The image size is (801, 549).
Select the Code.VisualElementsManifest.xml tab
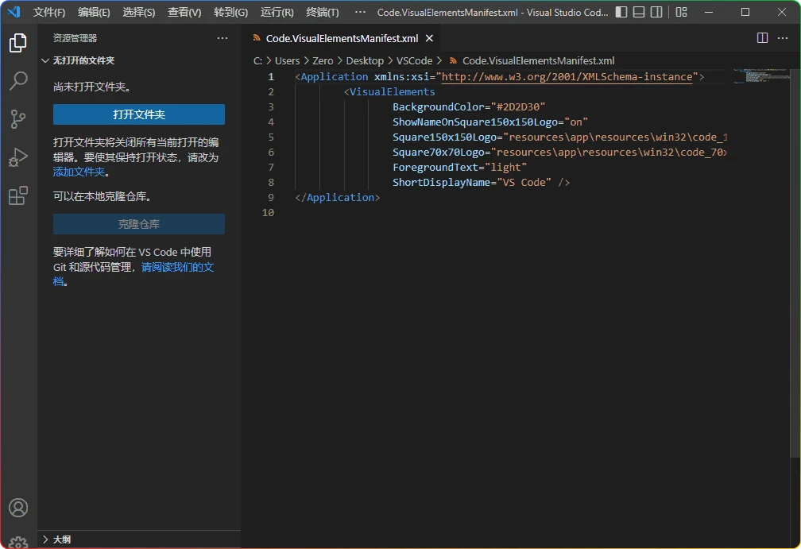(340, 37)
